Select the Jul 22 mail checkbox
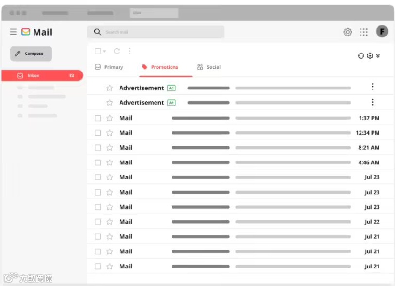 click(98, 222)
